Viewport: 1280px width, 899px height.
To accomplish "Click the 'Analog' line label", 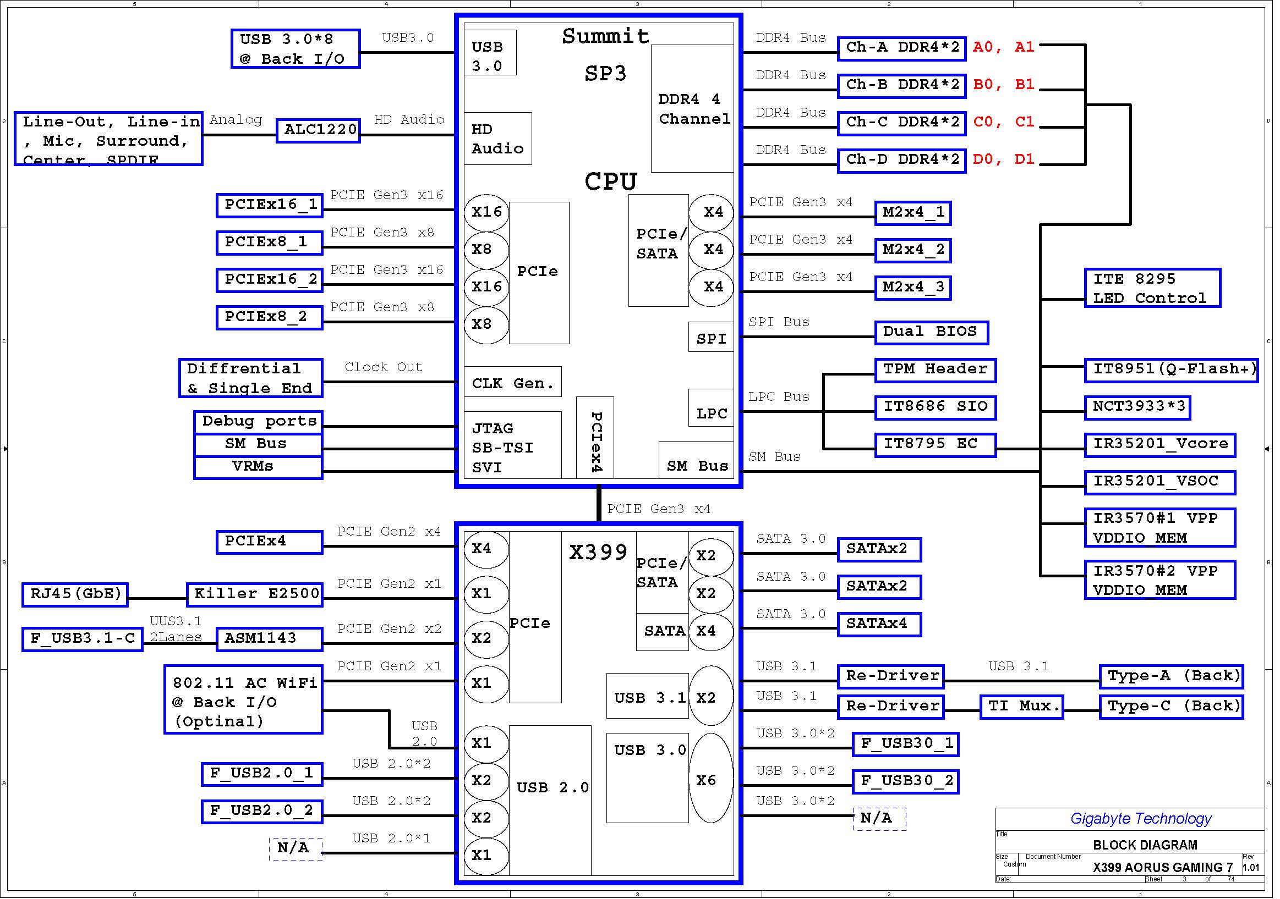I will [x=236, y=120].
